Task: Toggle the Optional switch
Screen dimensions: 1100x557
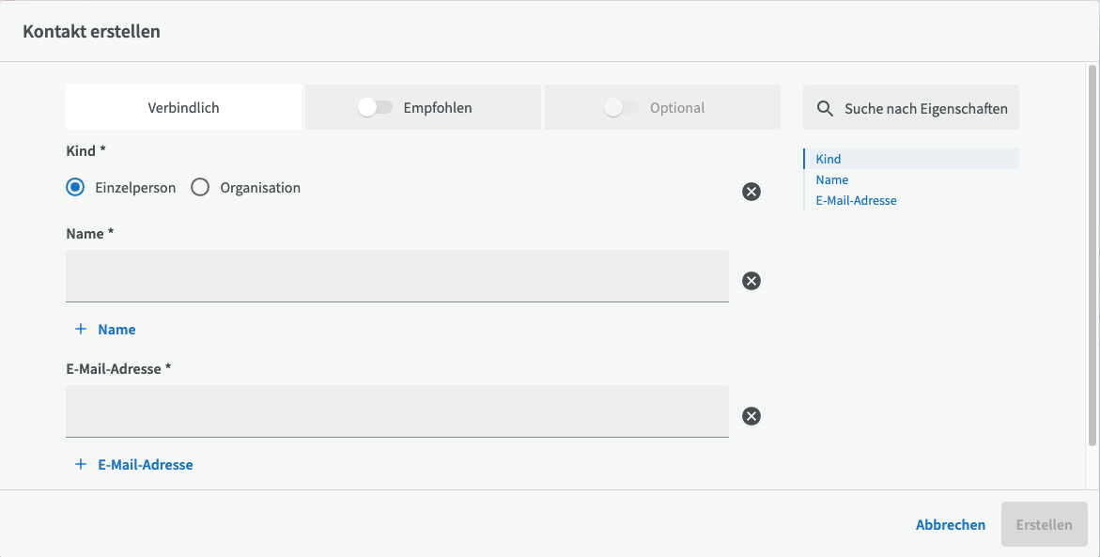Action: (621, 108)
